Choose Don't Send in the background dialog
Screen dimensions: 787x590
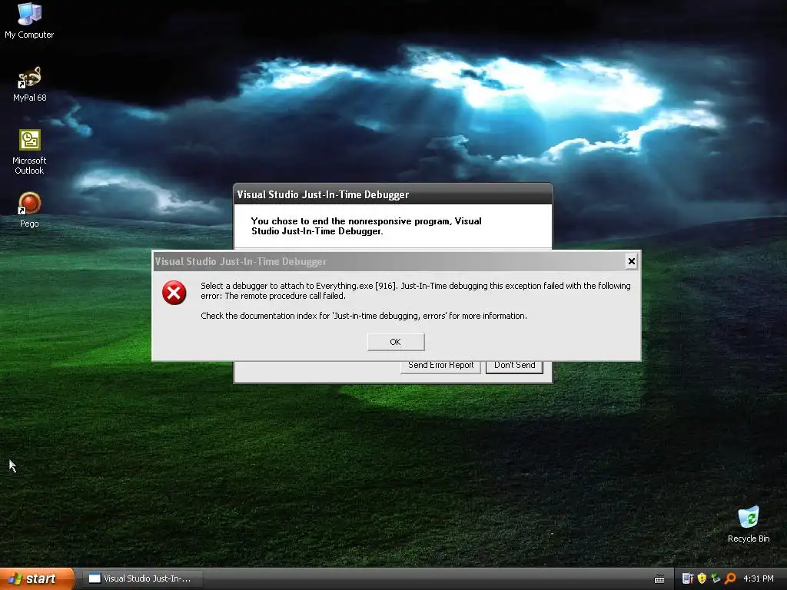click(514, 366)
